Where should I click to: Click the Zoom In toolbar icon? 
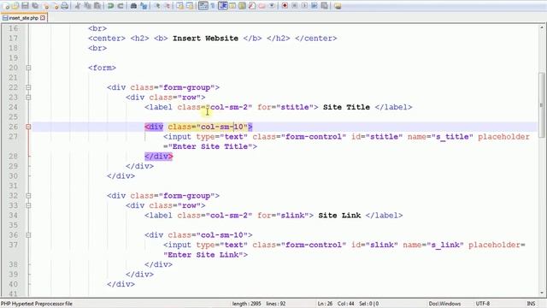tap(158, 6)
